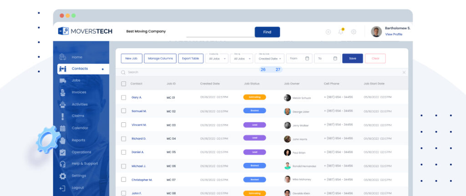Click the Invoices sidebar icon
466x196 pixels.
(63, 92)
